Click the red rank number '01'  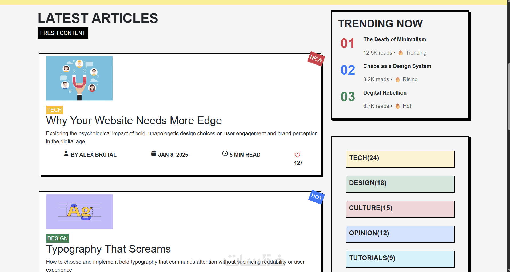coord(347,43)
